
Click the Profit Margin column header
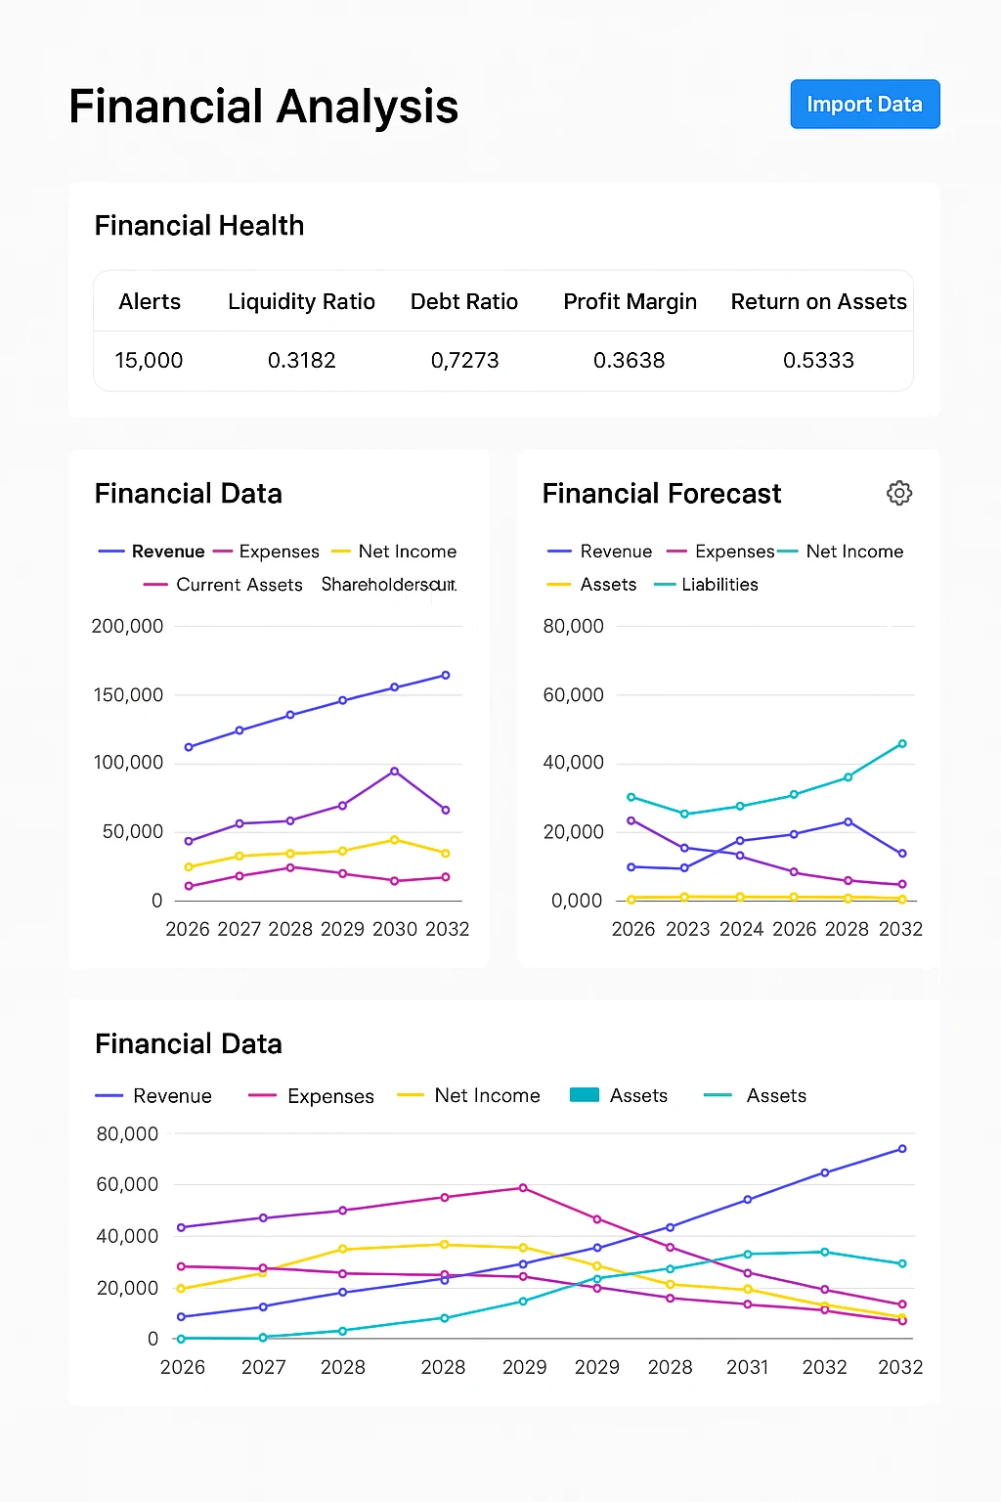tap(630, 302)
